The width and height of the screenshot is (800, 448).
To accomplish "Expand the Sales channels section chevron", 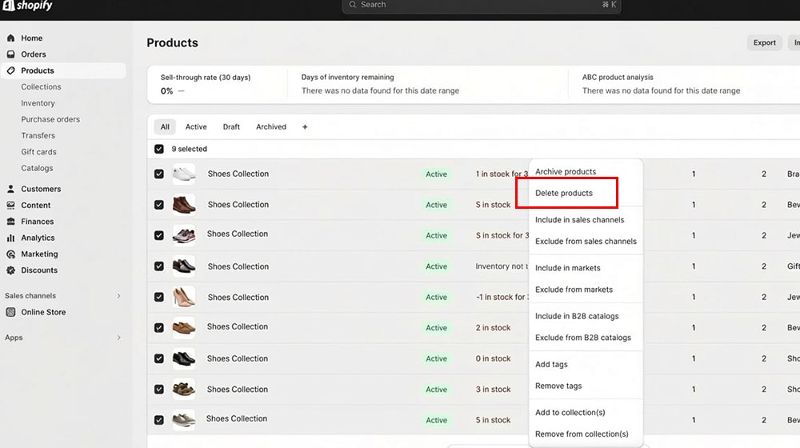I will click(x=119, y=296).
